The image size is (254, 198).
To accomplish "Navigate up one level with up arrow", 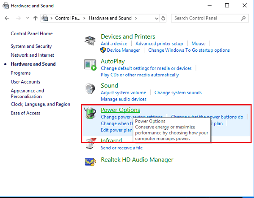I will click(x=35, y=18).
